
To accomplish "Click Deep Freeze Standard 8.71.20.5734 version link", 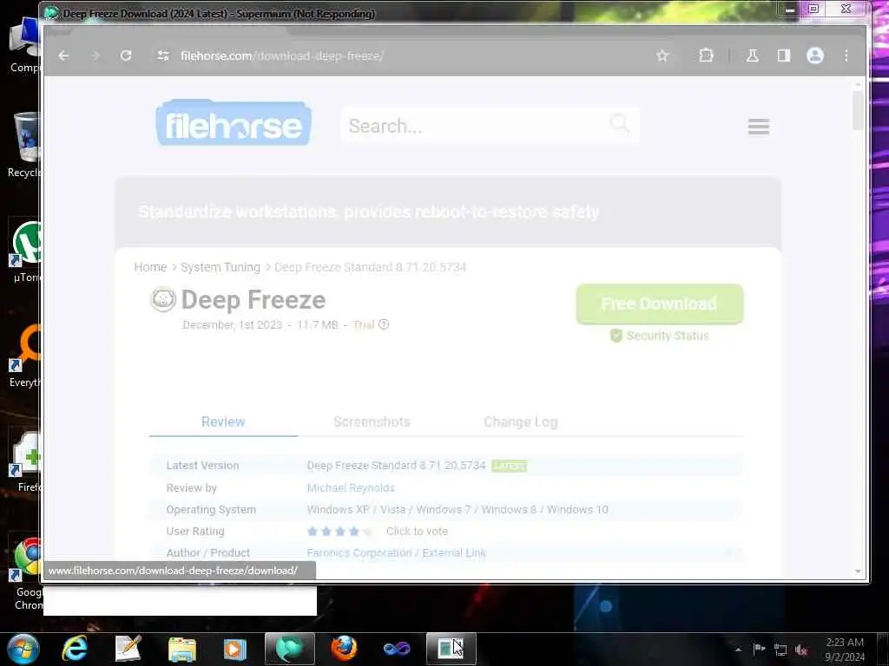I will (396, 465).
